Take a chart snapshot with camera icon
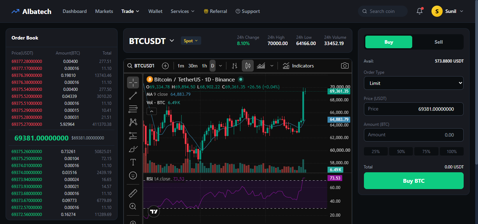Viewport: 478px width, 224px height. click(x=345, y=66)
